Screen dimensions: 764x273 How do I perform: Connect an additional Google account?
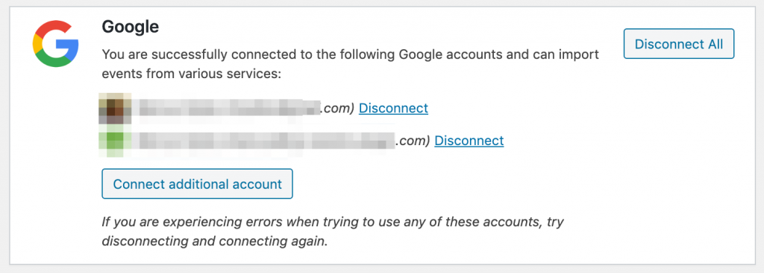pyautogui.click(x=197, y=184)
